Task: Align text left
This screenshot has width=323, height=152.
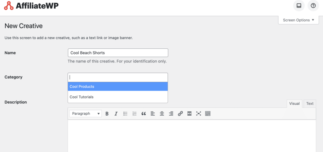Action: 153,113
